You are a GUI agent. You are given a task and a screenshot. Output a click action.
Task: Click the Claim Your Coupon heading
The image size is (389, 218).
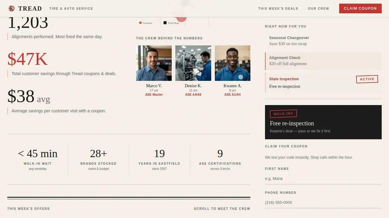coord(286,146)
